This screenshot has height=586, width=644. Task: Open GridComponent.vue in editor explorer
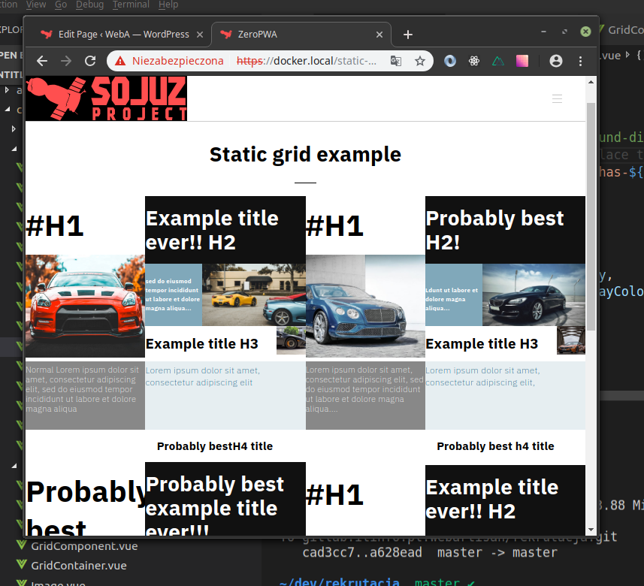pyautogui.click(x=84, y=545)
